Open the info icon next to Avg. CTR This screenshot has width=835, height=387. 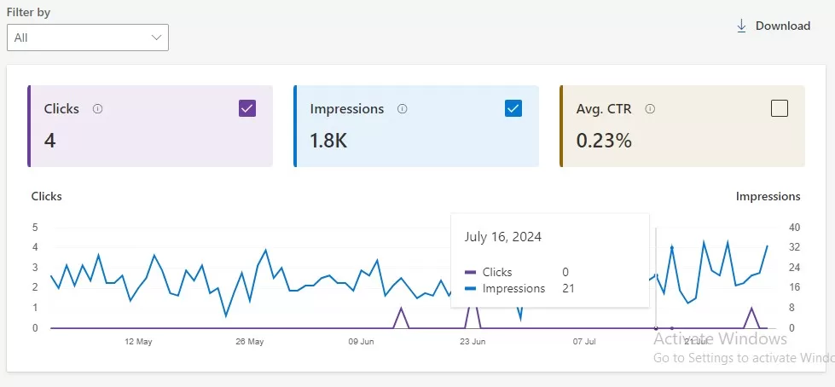[x=650, y=109]
